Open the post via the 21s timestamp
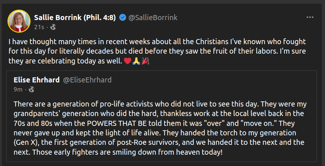 pyautogui.click(x=39, y=27)
